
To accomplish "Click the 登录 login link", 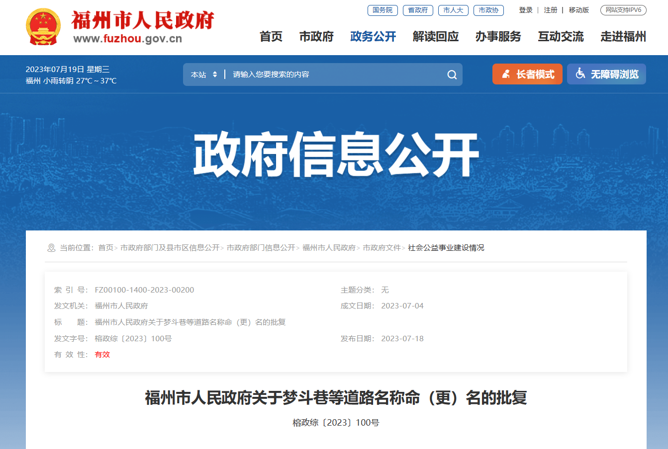I will (x=526, y=10).
